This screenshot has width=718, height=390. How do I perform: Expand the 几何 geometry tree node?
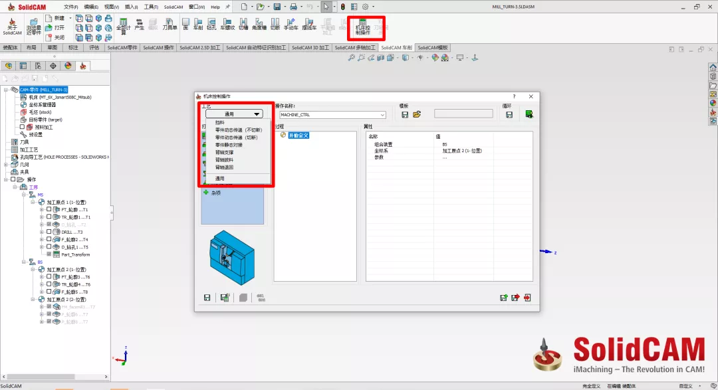tap(6, 164)
